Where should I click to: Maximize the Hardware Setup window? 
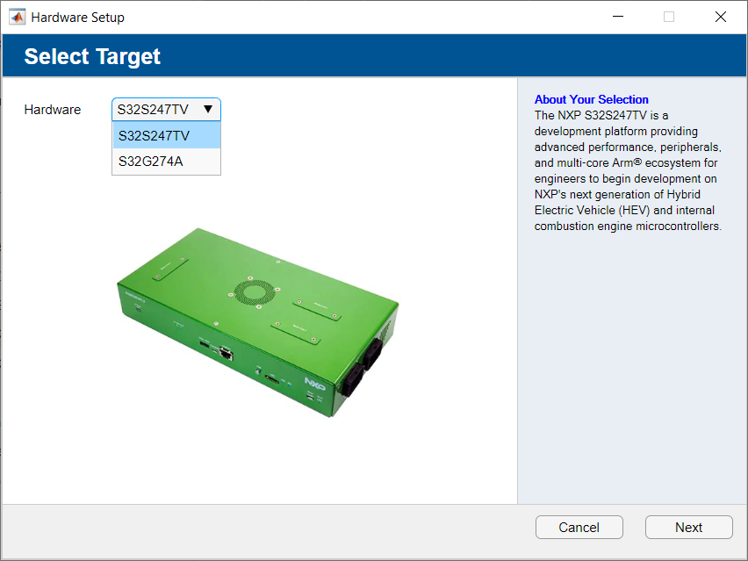point(669,17)
